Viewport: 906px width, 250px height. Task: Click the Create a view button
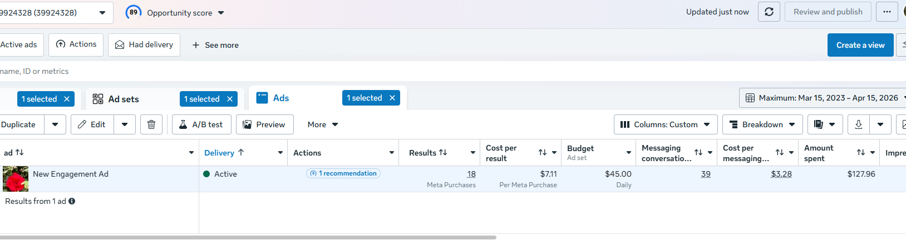(x=860, y=45)
